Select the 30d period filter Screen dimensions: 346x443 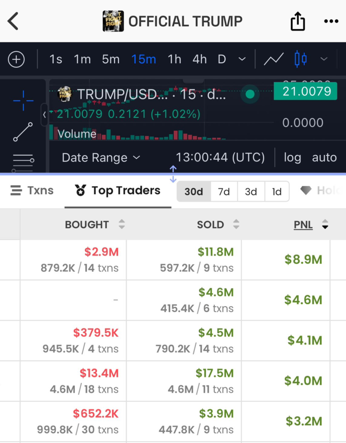tap(194, 192)
